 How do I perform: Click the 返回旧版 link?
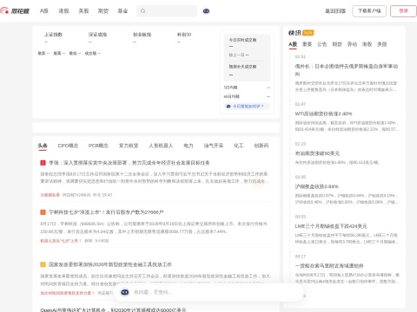pyautogui.click(x=335, y=11)
